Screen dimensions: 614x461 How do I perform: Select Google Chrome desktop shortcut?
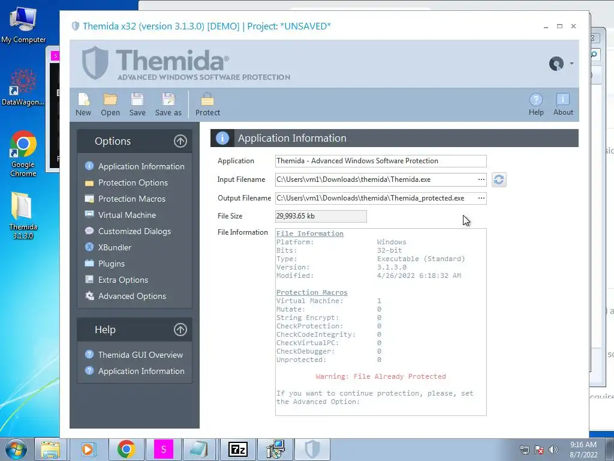point(23,154)
